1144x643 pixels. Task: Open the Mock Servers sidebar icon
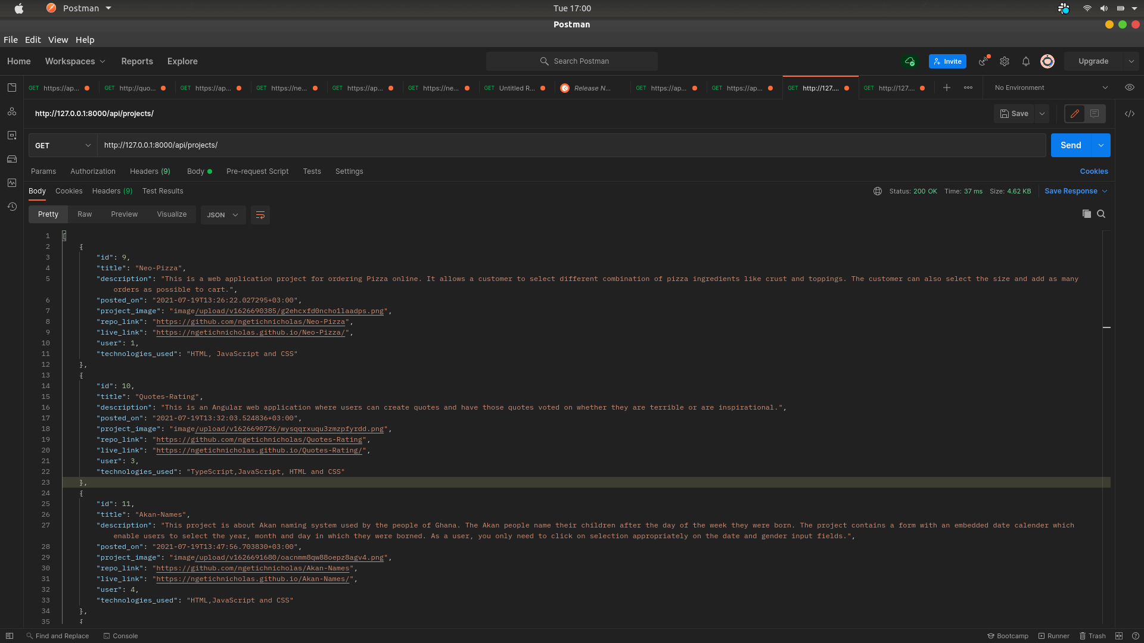[12, 159]
